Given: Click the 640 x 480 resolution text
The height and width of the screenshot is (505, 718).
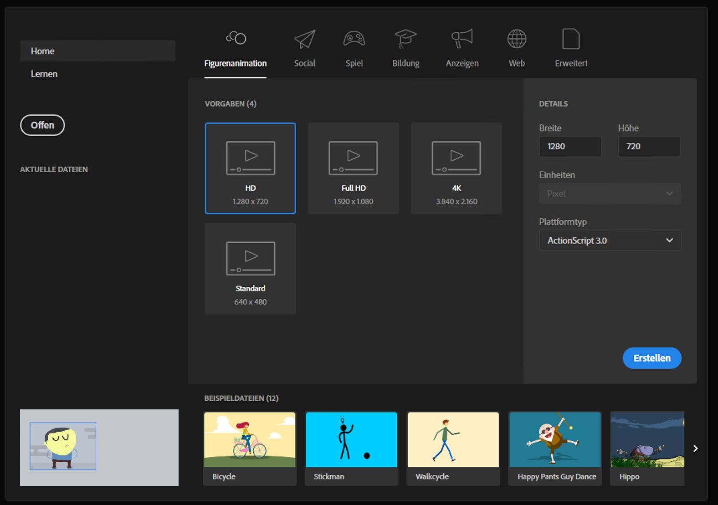Looking at the screenshot, I should point(251,302).
